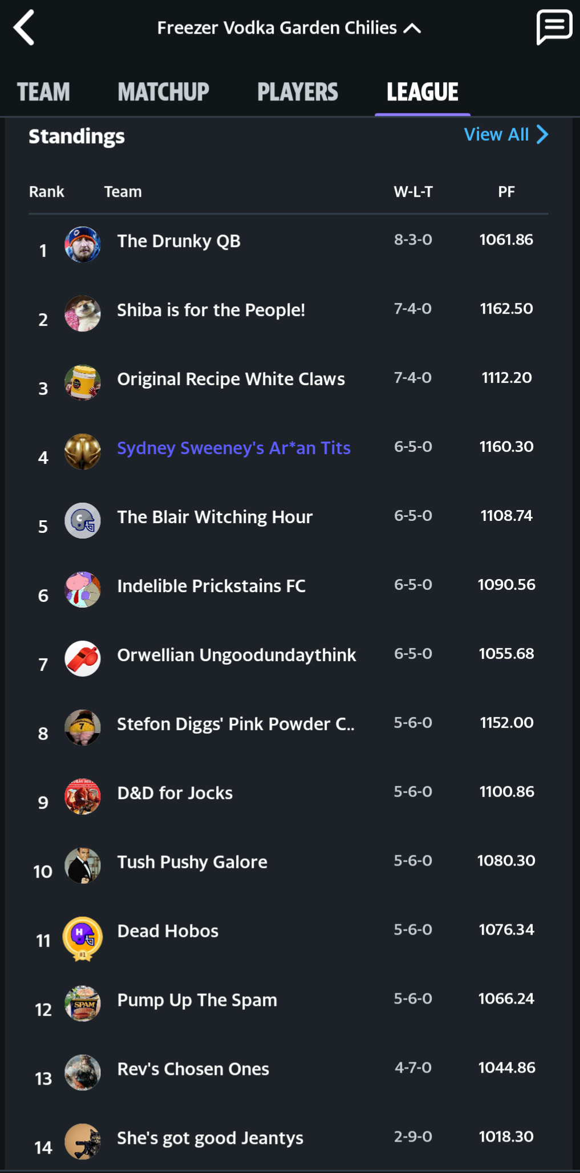This screenshot has width=580, height=1173.
Task: Open the PLAYERS tab
Action: (298, 92)
